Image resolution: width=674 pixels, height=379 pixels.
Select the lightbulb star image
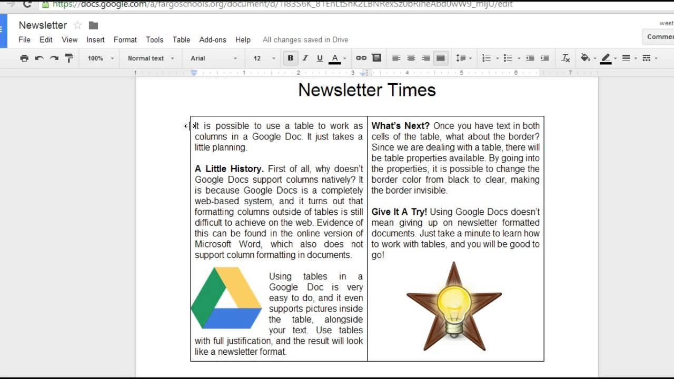point(454,306)
